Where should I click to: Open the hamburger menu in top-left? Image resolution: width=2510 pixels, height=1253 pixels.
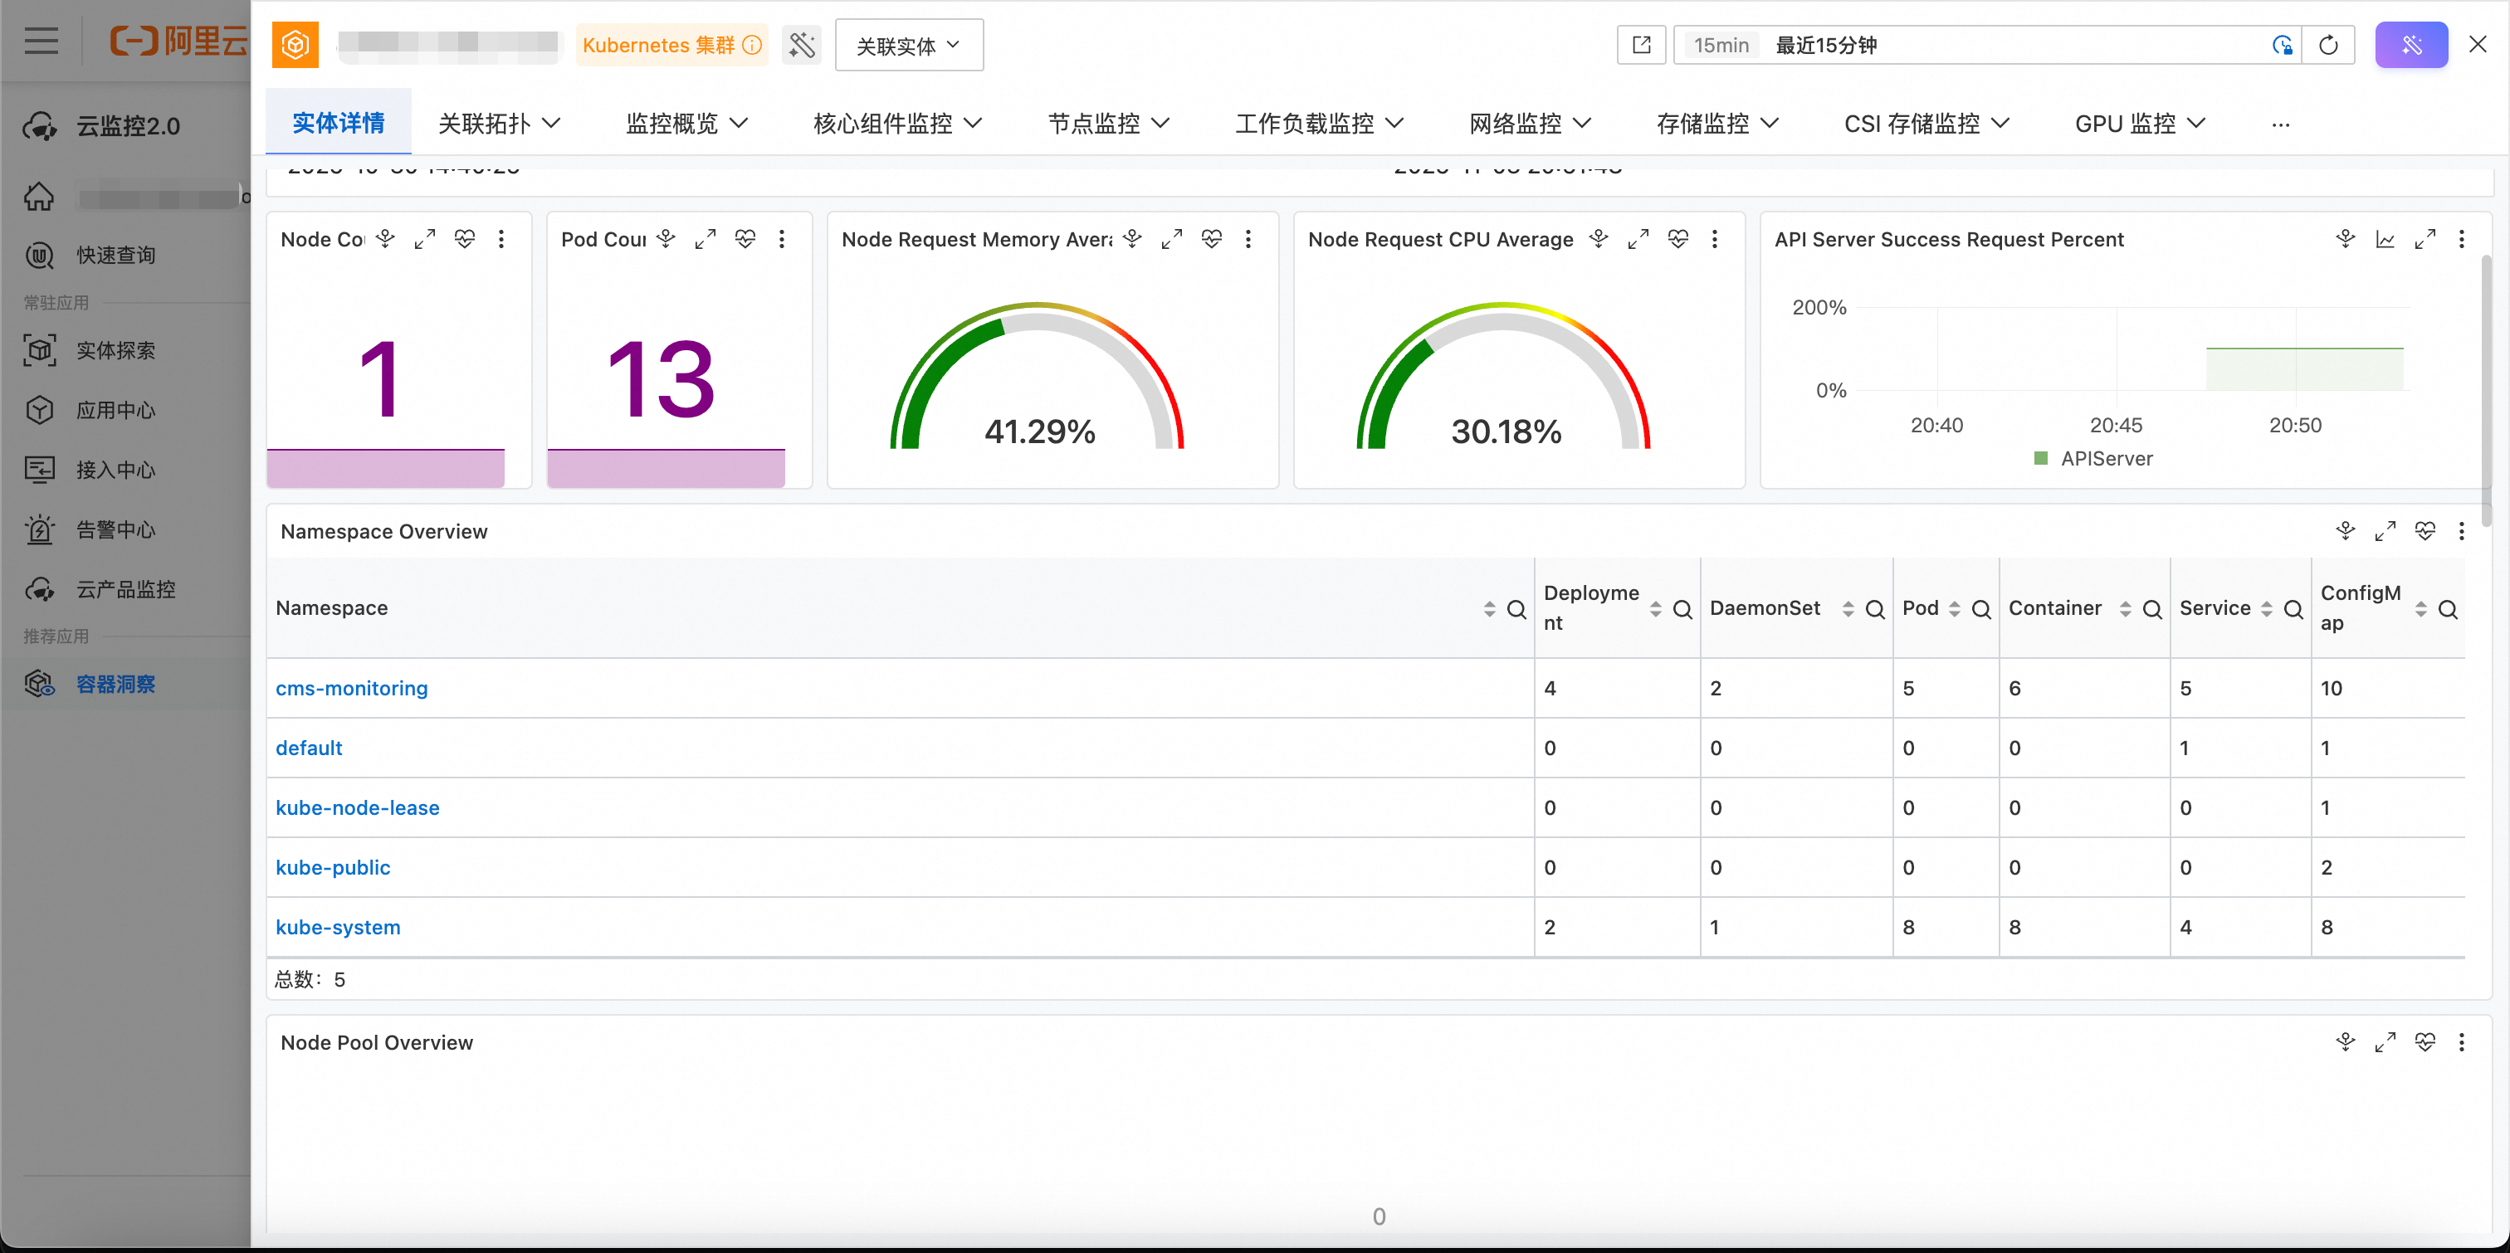pyautogui.click(x=41, y=41)
